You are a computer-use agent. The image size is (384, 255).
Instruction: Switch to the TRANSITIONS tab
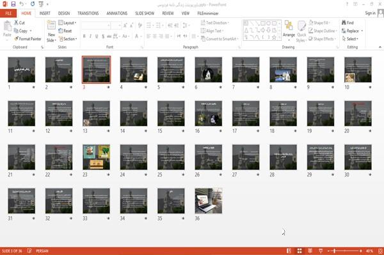[x=88, y=13]
